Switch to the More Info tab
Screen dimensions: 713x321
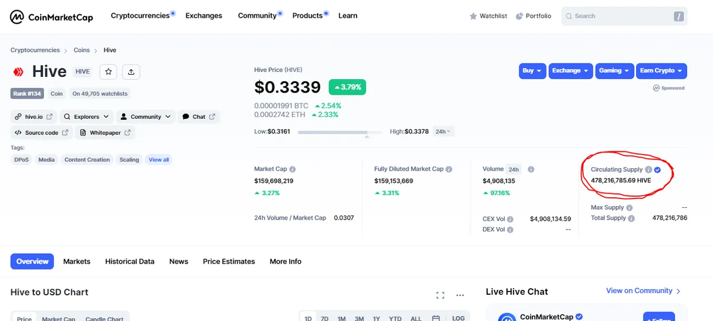(286, 261)
